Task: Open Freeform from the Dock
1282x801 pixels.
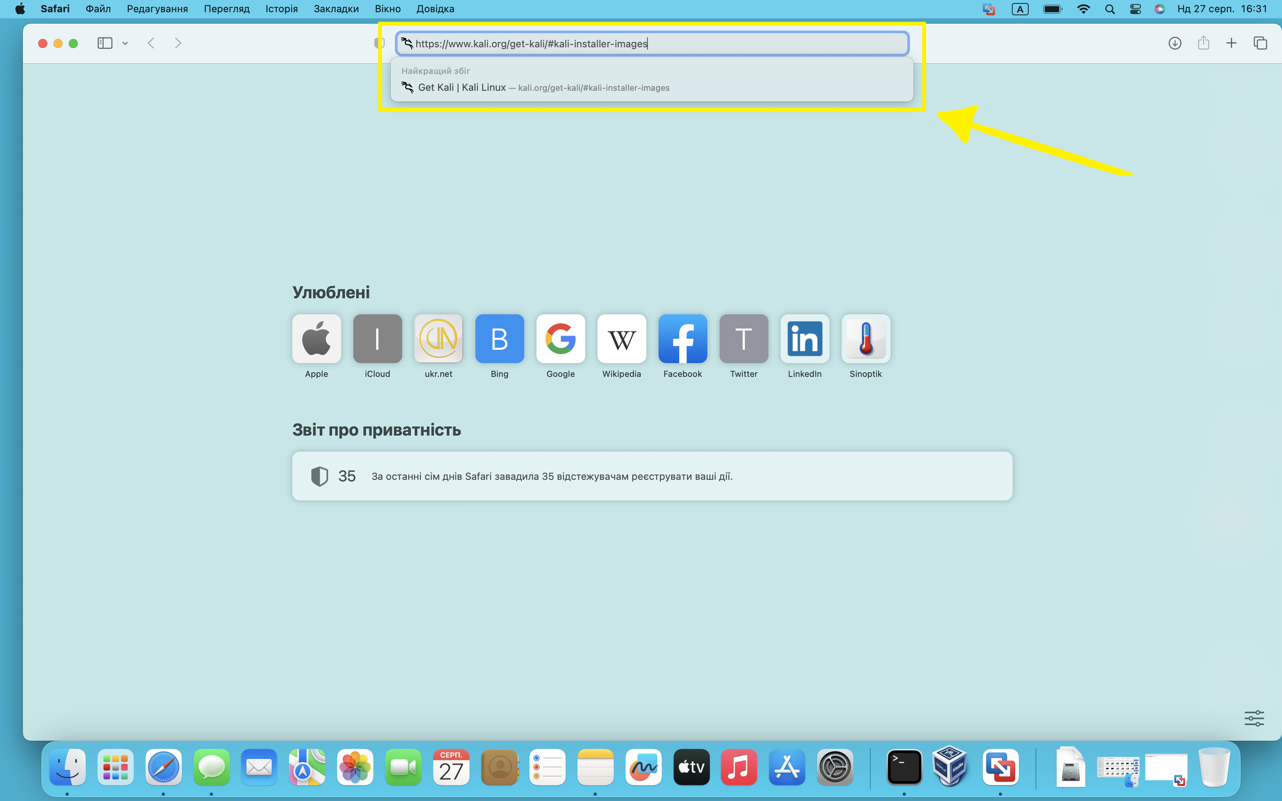Action: 643,767
